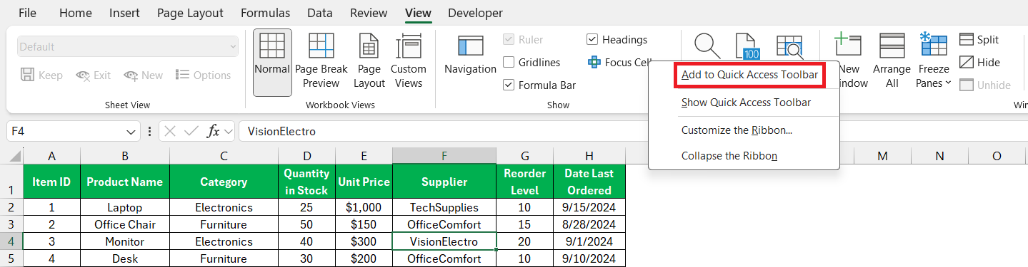Viewport: 1028px width, 267px height.
Task: Click name box options dots
Action: (x=149, y=131)
